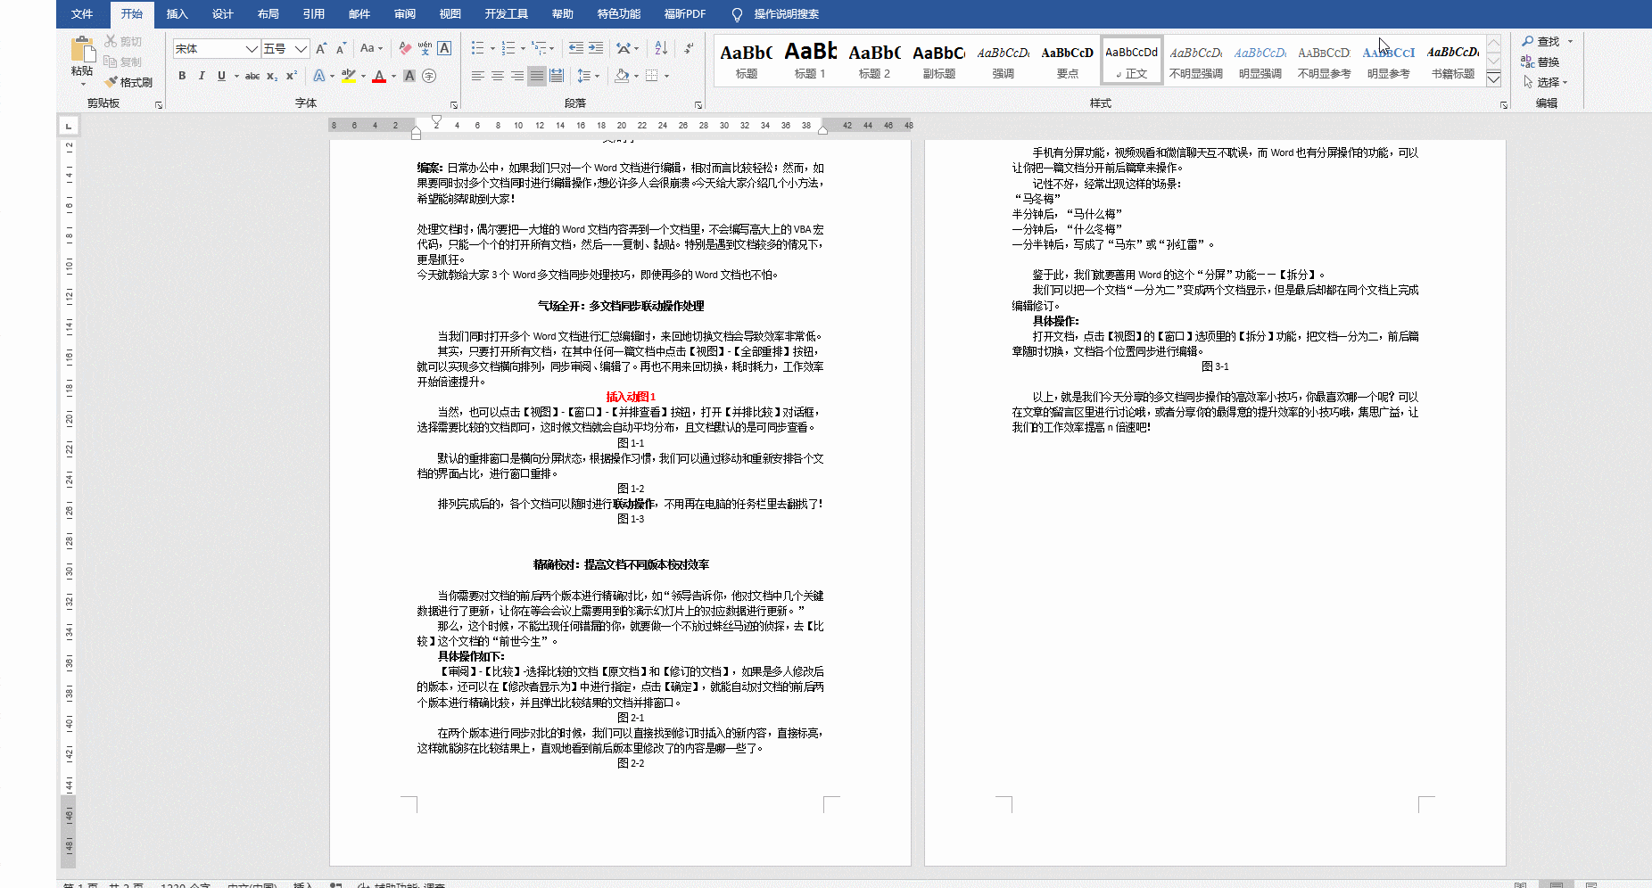
Task: Open the Find (查找) dropdown arrow
Action: click(1570, 41)
